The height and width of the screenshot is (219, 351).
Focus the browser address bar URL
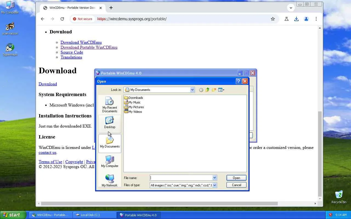[132, 19]
